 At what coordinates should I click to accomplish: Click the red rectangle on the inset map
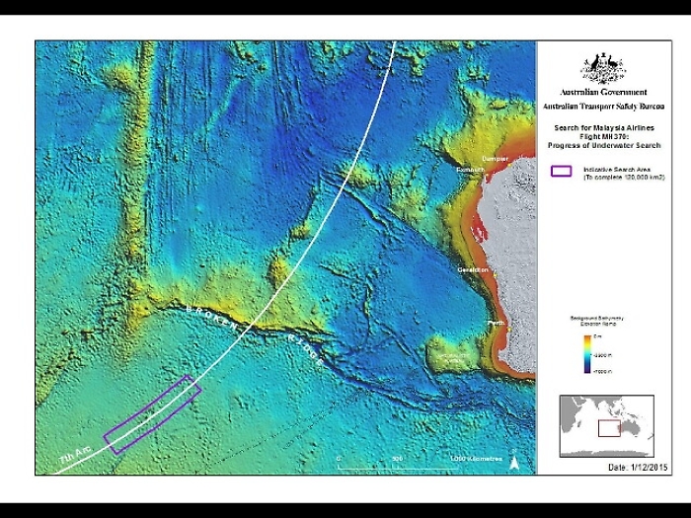[610, 428]
